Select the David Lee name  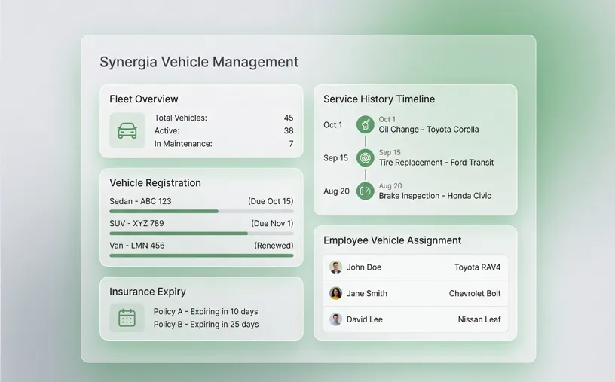tap(364, 319)
